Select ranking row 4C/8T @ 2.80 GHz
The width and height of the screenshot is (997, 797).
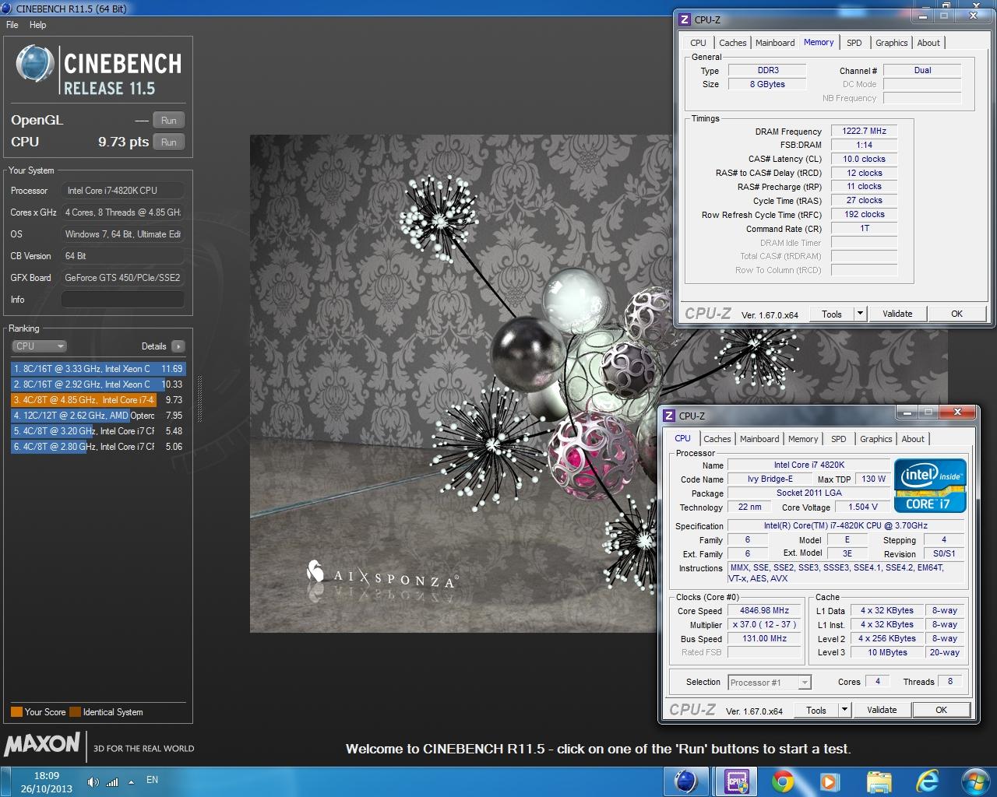(x=98, y=447)
